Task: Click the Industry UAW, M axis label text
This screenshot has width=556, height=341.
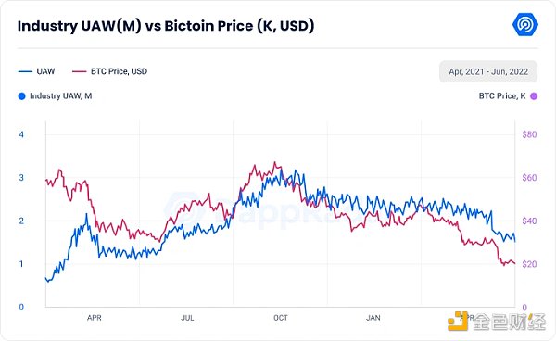Action: point(60,96)
